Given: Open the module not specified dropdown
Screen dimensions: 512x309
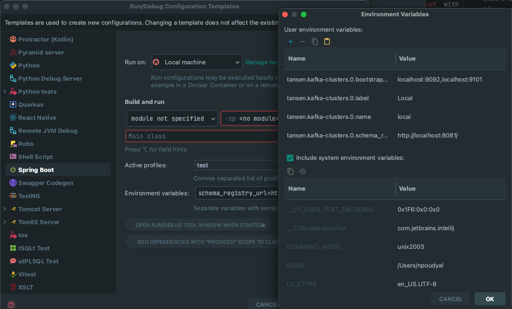Looking at the screenshot, I should (x=172, y=118).
